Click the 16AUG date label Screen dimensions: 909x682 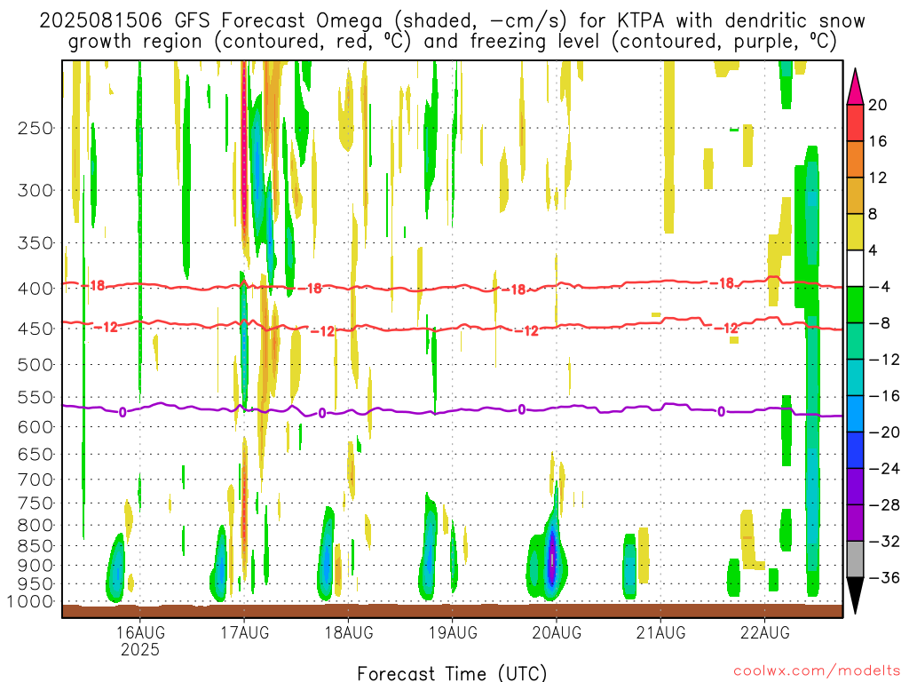[139, 632]
